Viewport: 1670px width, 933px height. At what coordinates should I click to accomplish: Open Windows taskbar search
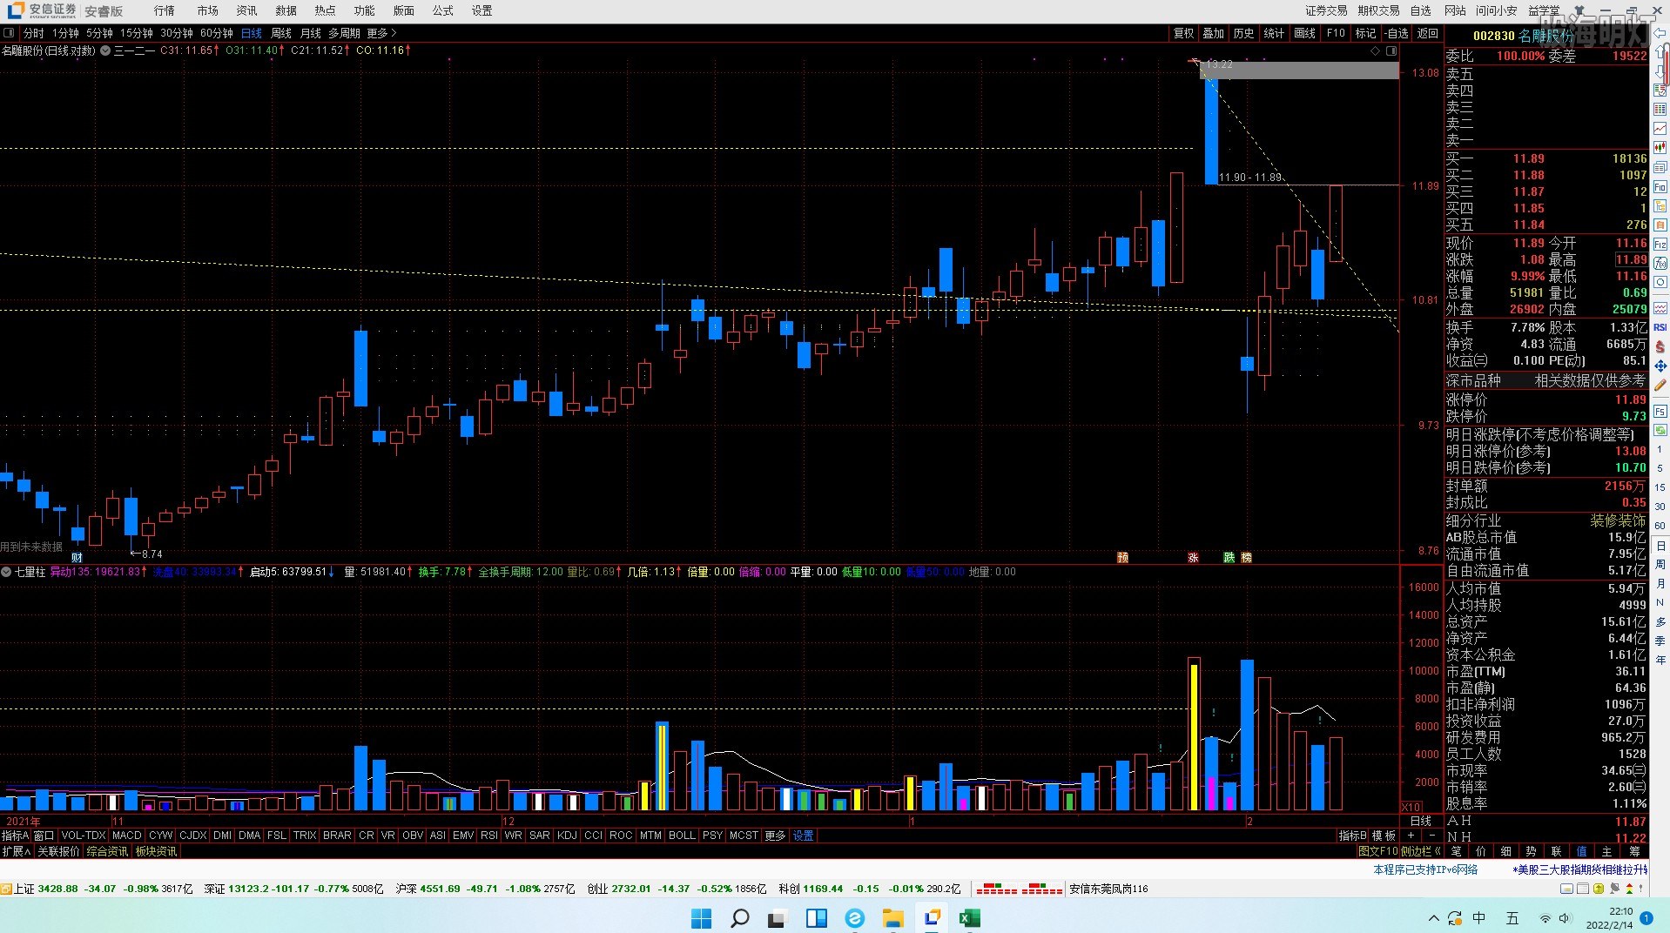[x=739, y=918]
